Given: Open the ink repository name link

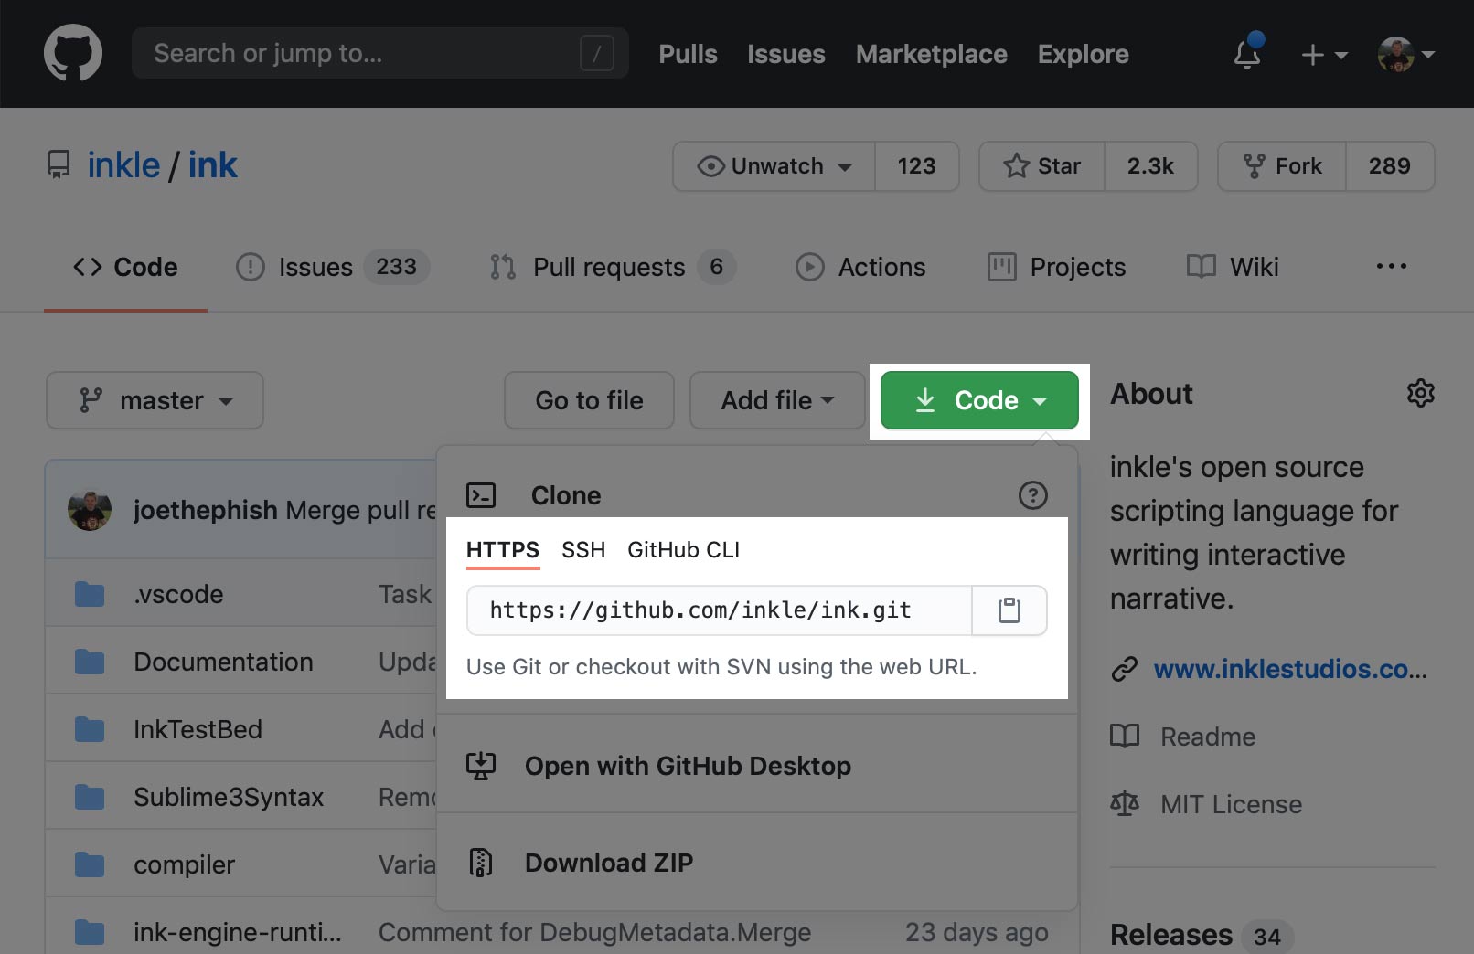Looking at the screenshot, I should click(x=212, y=165).
